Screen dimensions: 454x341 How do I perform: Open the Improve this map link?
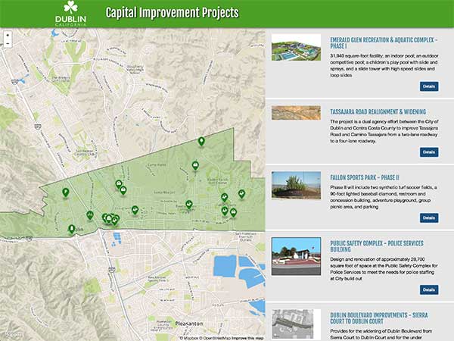pyautogui.click(x=247, y=337)
